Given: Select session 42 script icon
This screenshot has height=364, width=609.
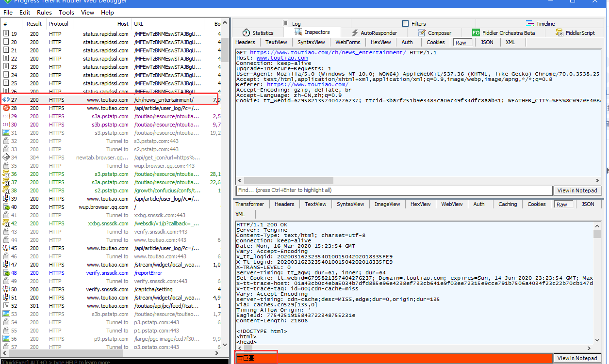Looking at the screenshot, I should click(6, 223).
